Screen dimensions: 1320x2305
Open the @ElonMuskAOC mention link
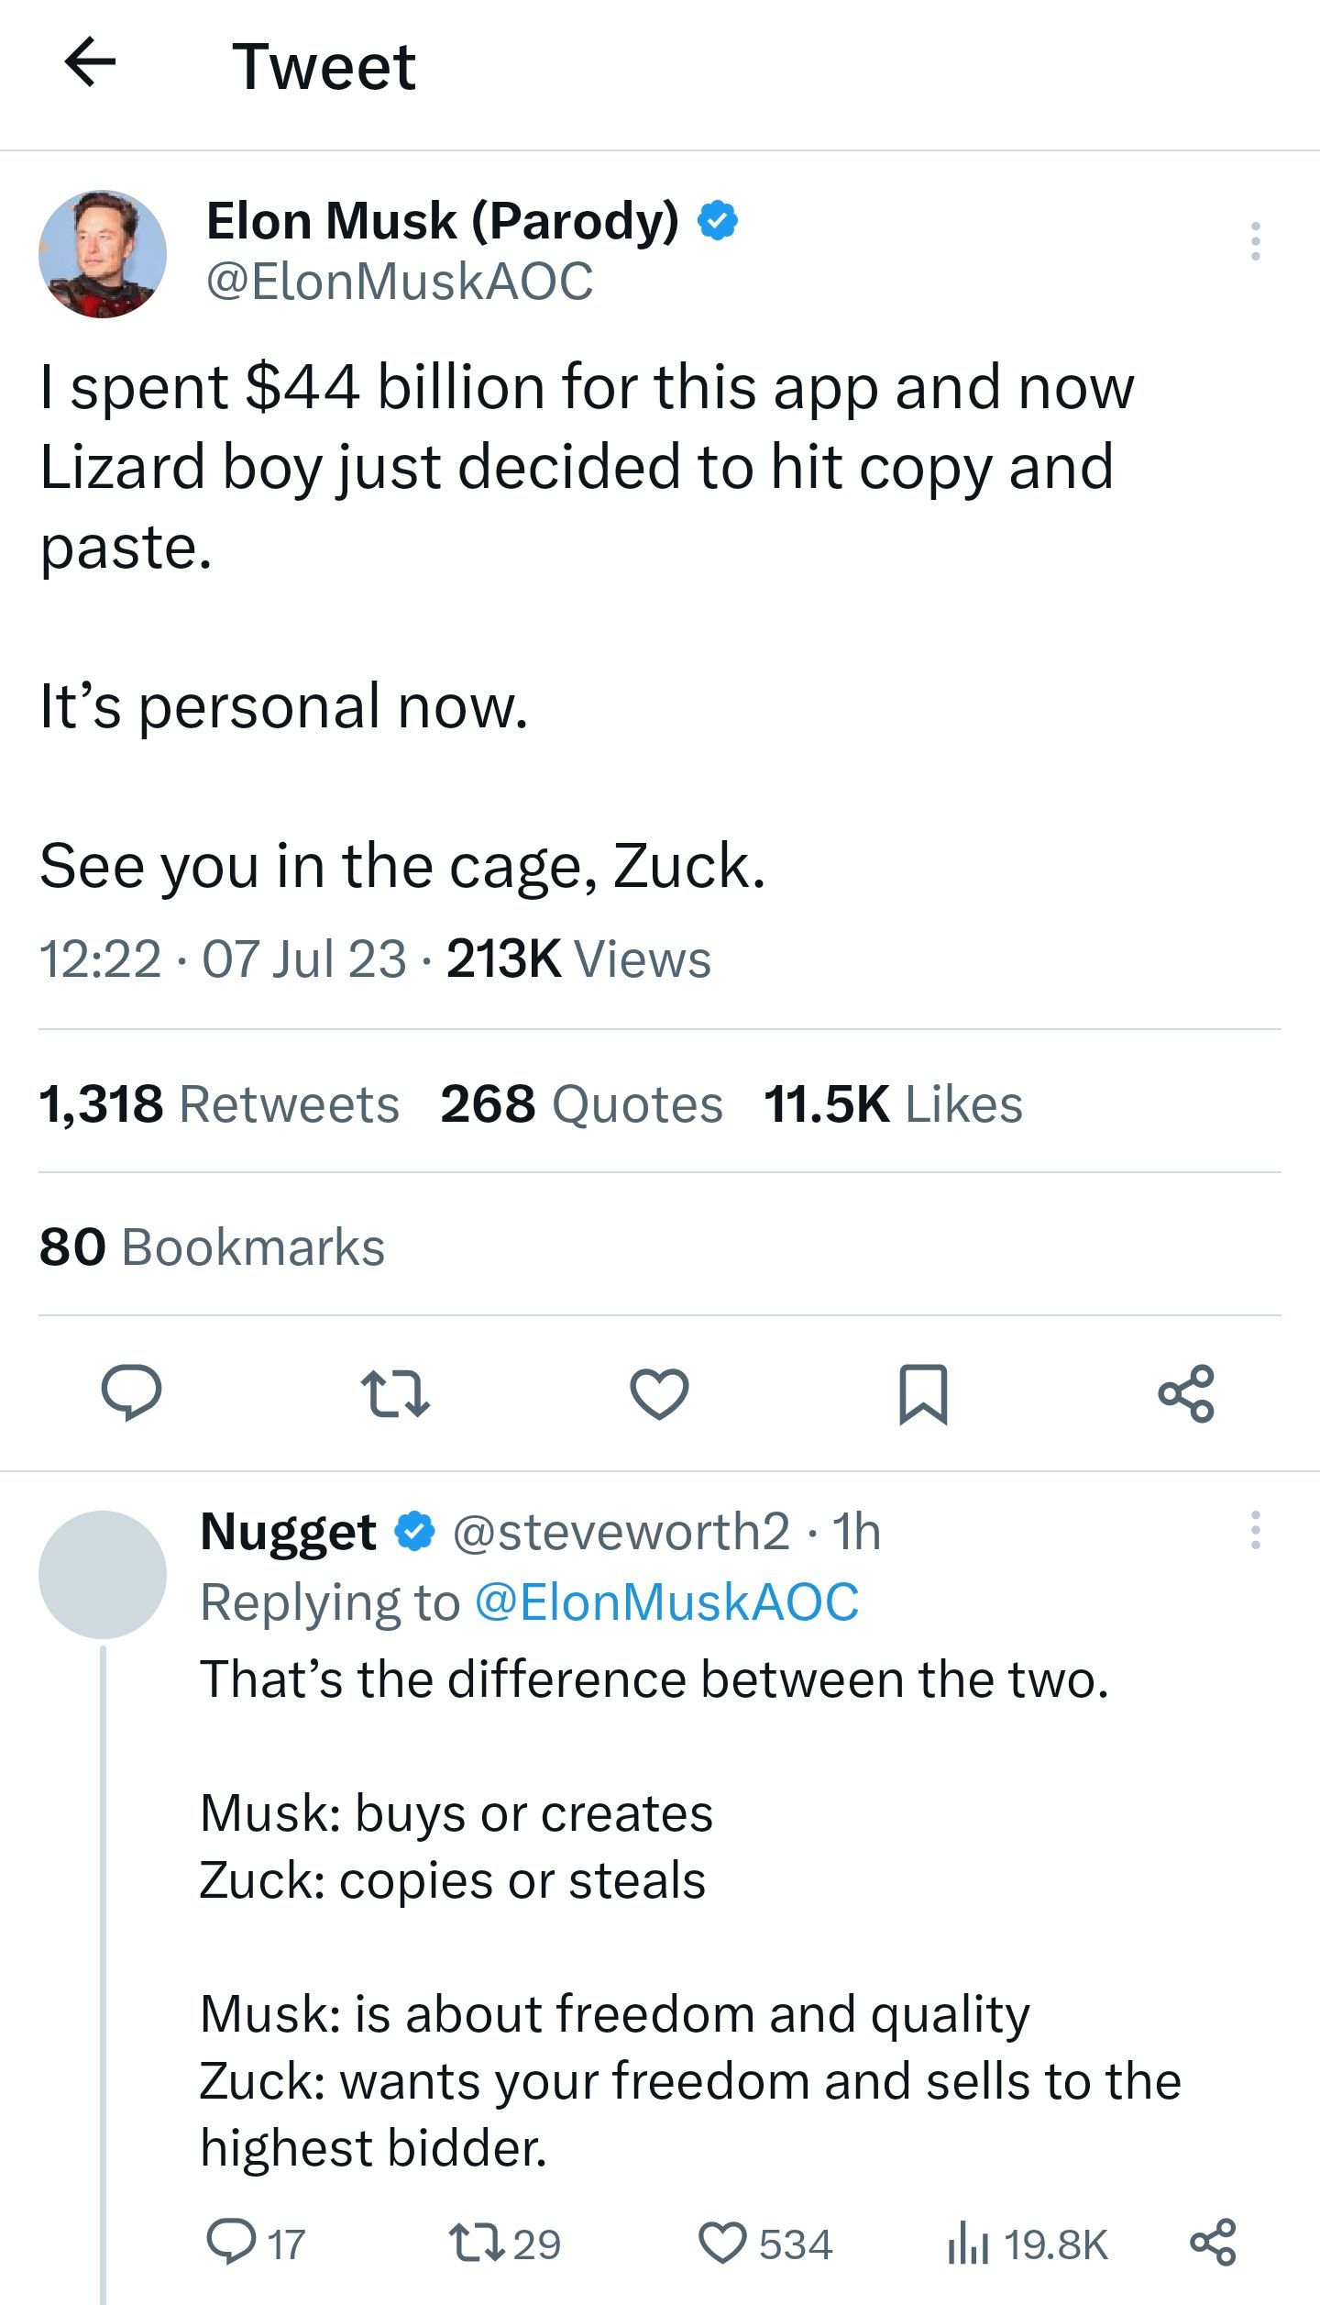[666, 1602]
